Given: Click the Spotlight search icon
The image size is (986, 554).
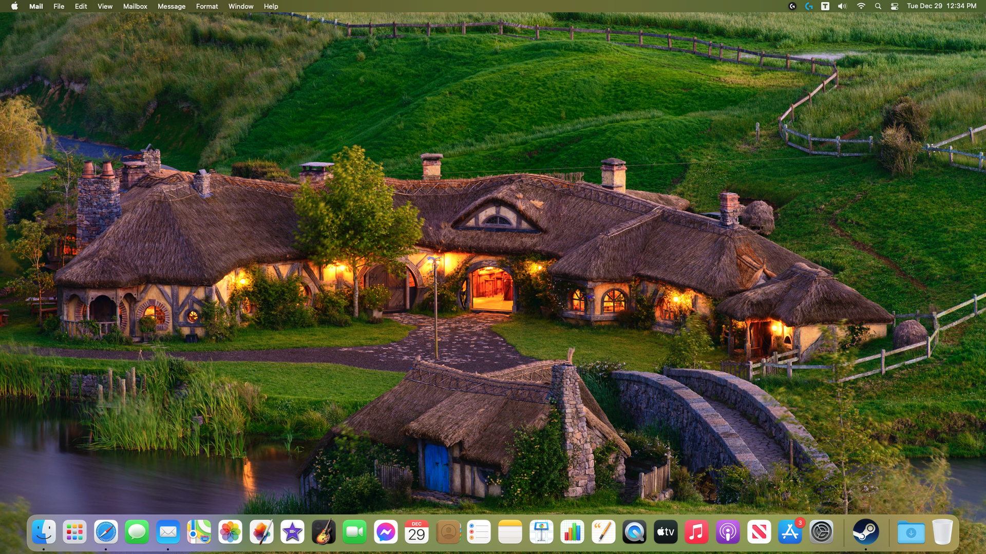Looking at the screenshot, I should click(878, 6).
